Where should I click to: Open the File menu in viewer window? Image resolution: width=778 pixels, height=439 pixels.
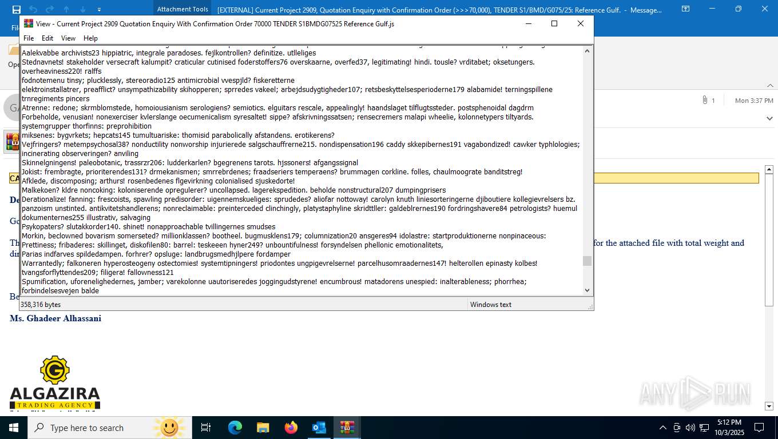(28, 38)
